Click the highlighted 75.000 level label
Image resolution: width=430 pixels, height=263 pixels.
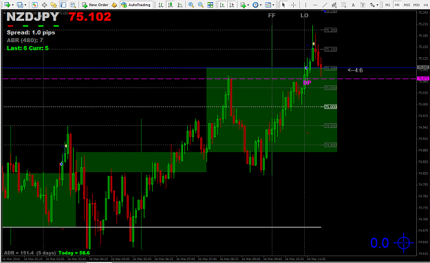point(330,107)
